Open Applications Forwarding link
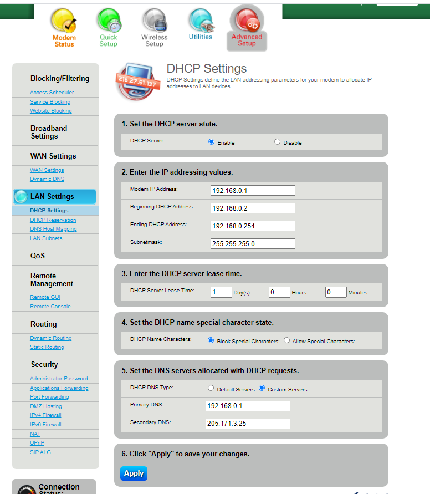The width and height of the screenshot is (430, 494). pyautogui.click(x=59, y=388)
